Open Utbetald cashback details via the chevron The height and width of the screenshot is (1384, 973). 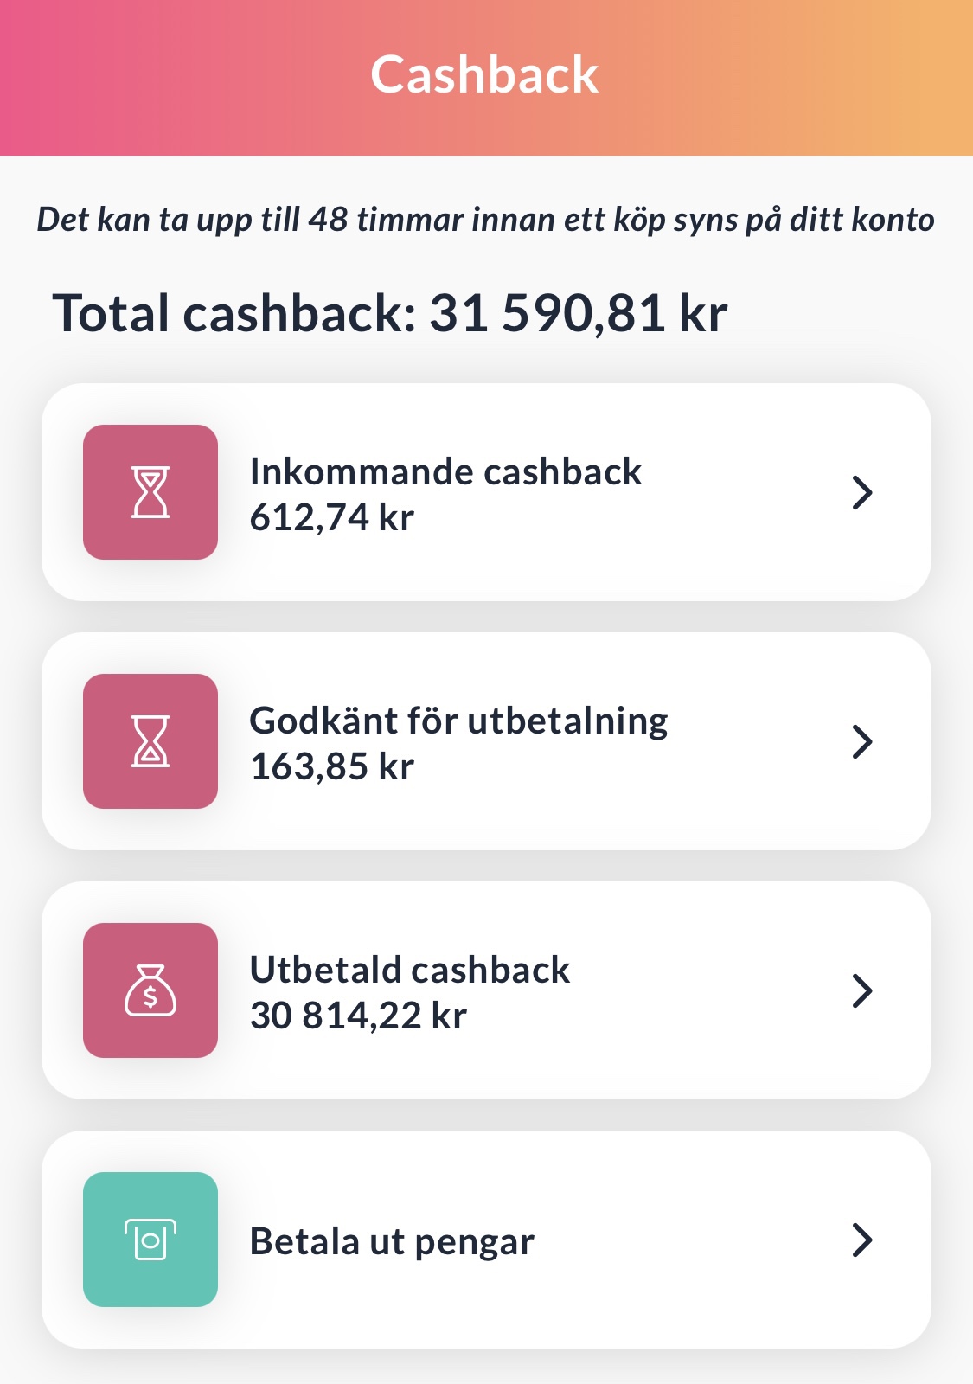[862, 990]
